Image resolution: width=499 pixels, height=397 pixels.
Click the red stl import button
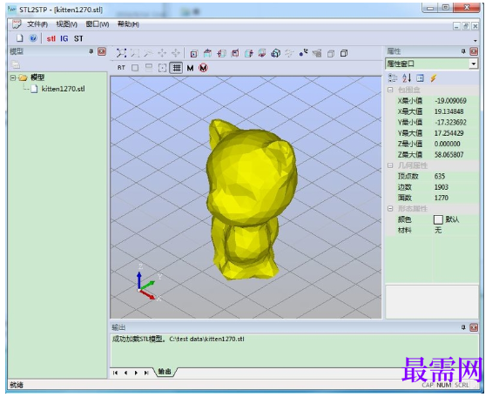pos(51,39)
